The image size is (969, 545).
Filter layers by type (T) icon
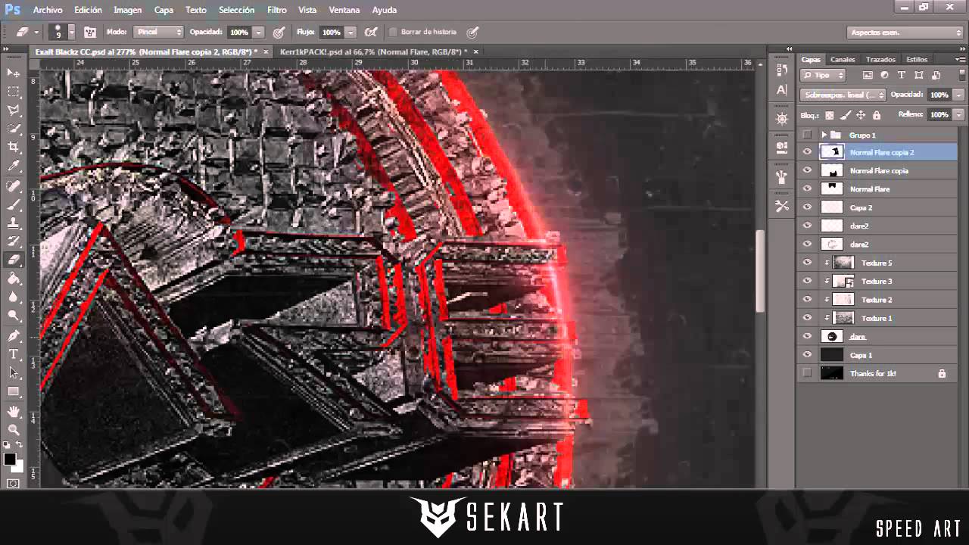click(x=901, y=75)
